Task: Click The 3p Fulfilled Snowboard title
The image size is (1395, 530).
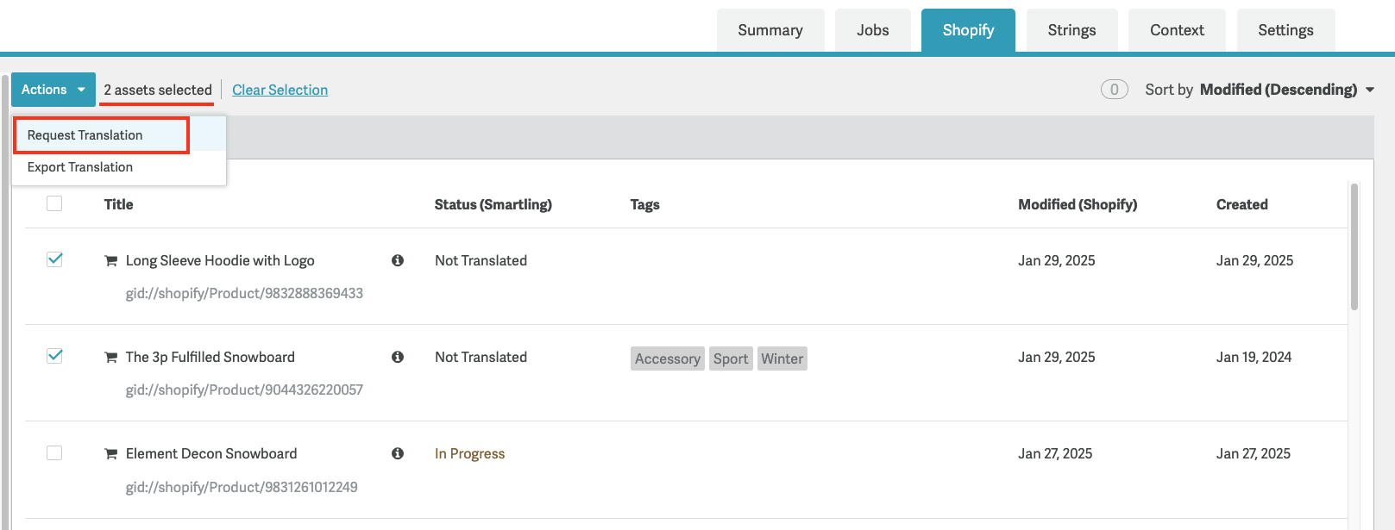Action: tap(211, 357)
